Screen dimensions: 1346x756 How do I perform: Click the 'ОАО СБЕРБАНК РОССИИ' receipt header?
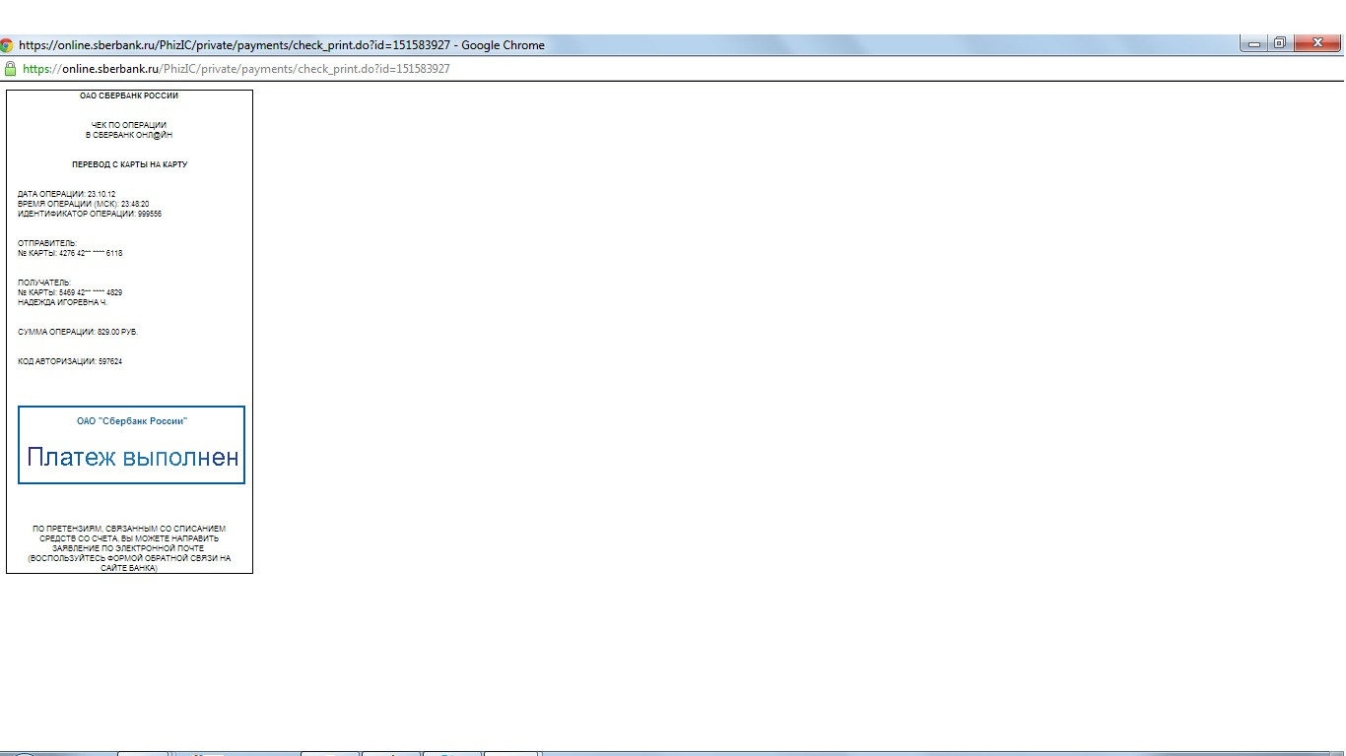(129, 96)
